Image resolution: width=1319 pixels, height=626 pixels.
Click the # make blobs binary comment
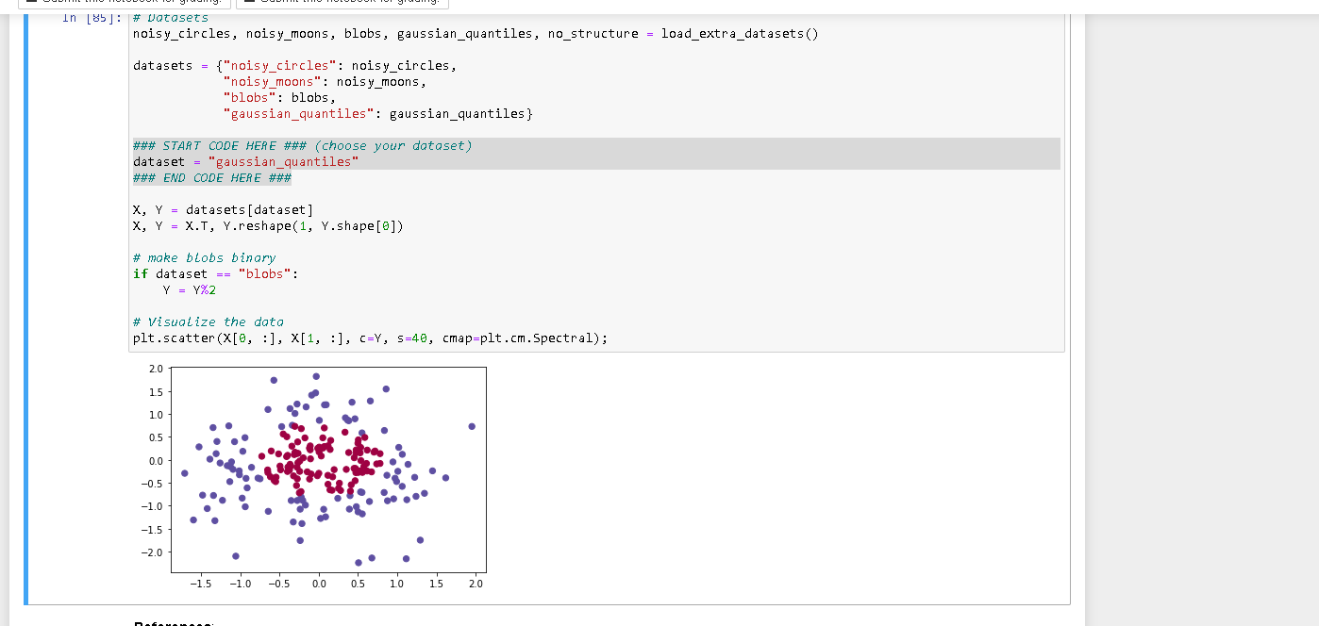pyautogui.click(x=204, y=257)
